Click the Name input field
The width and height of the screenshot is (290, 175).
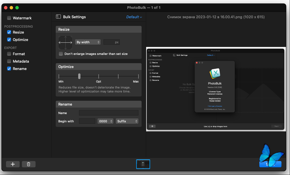coord(109,113)
